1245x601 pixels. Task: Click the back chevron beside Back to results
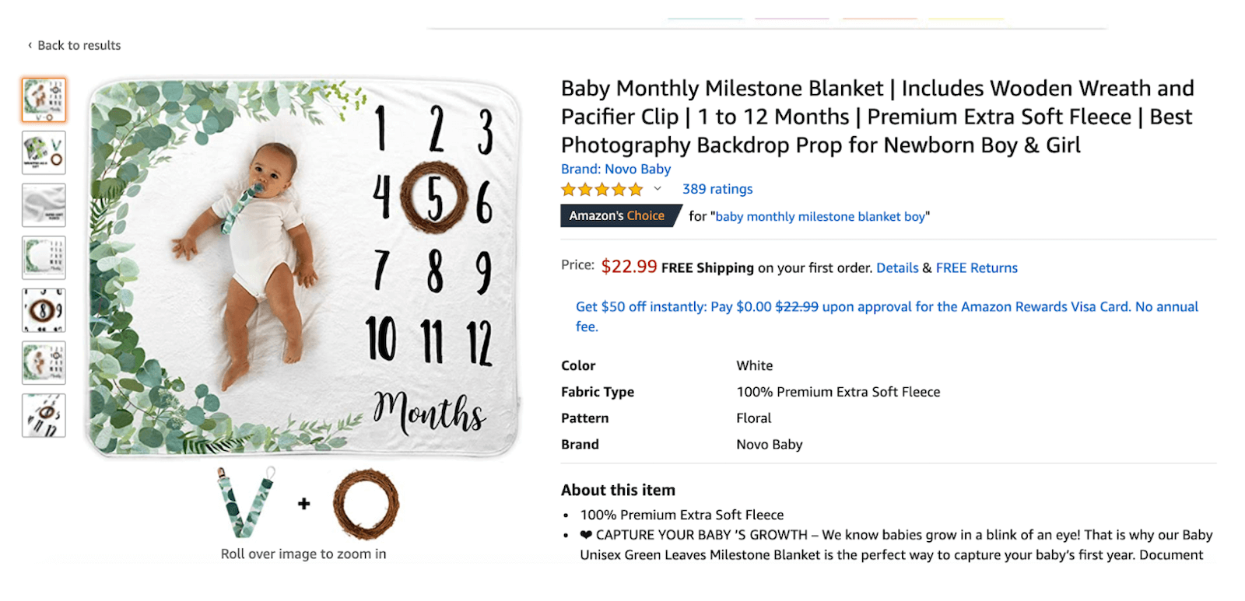click(30, 45)
